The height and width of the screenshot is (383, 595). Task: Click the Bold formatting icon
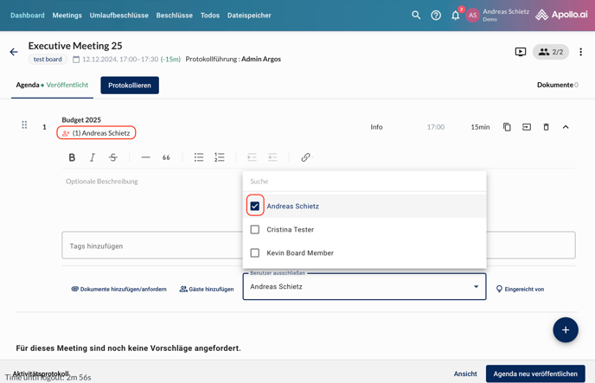click(x=72, y=157)
